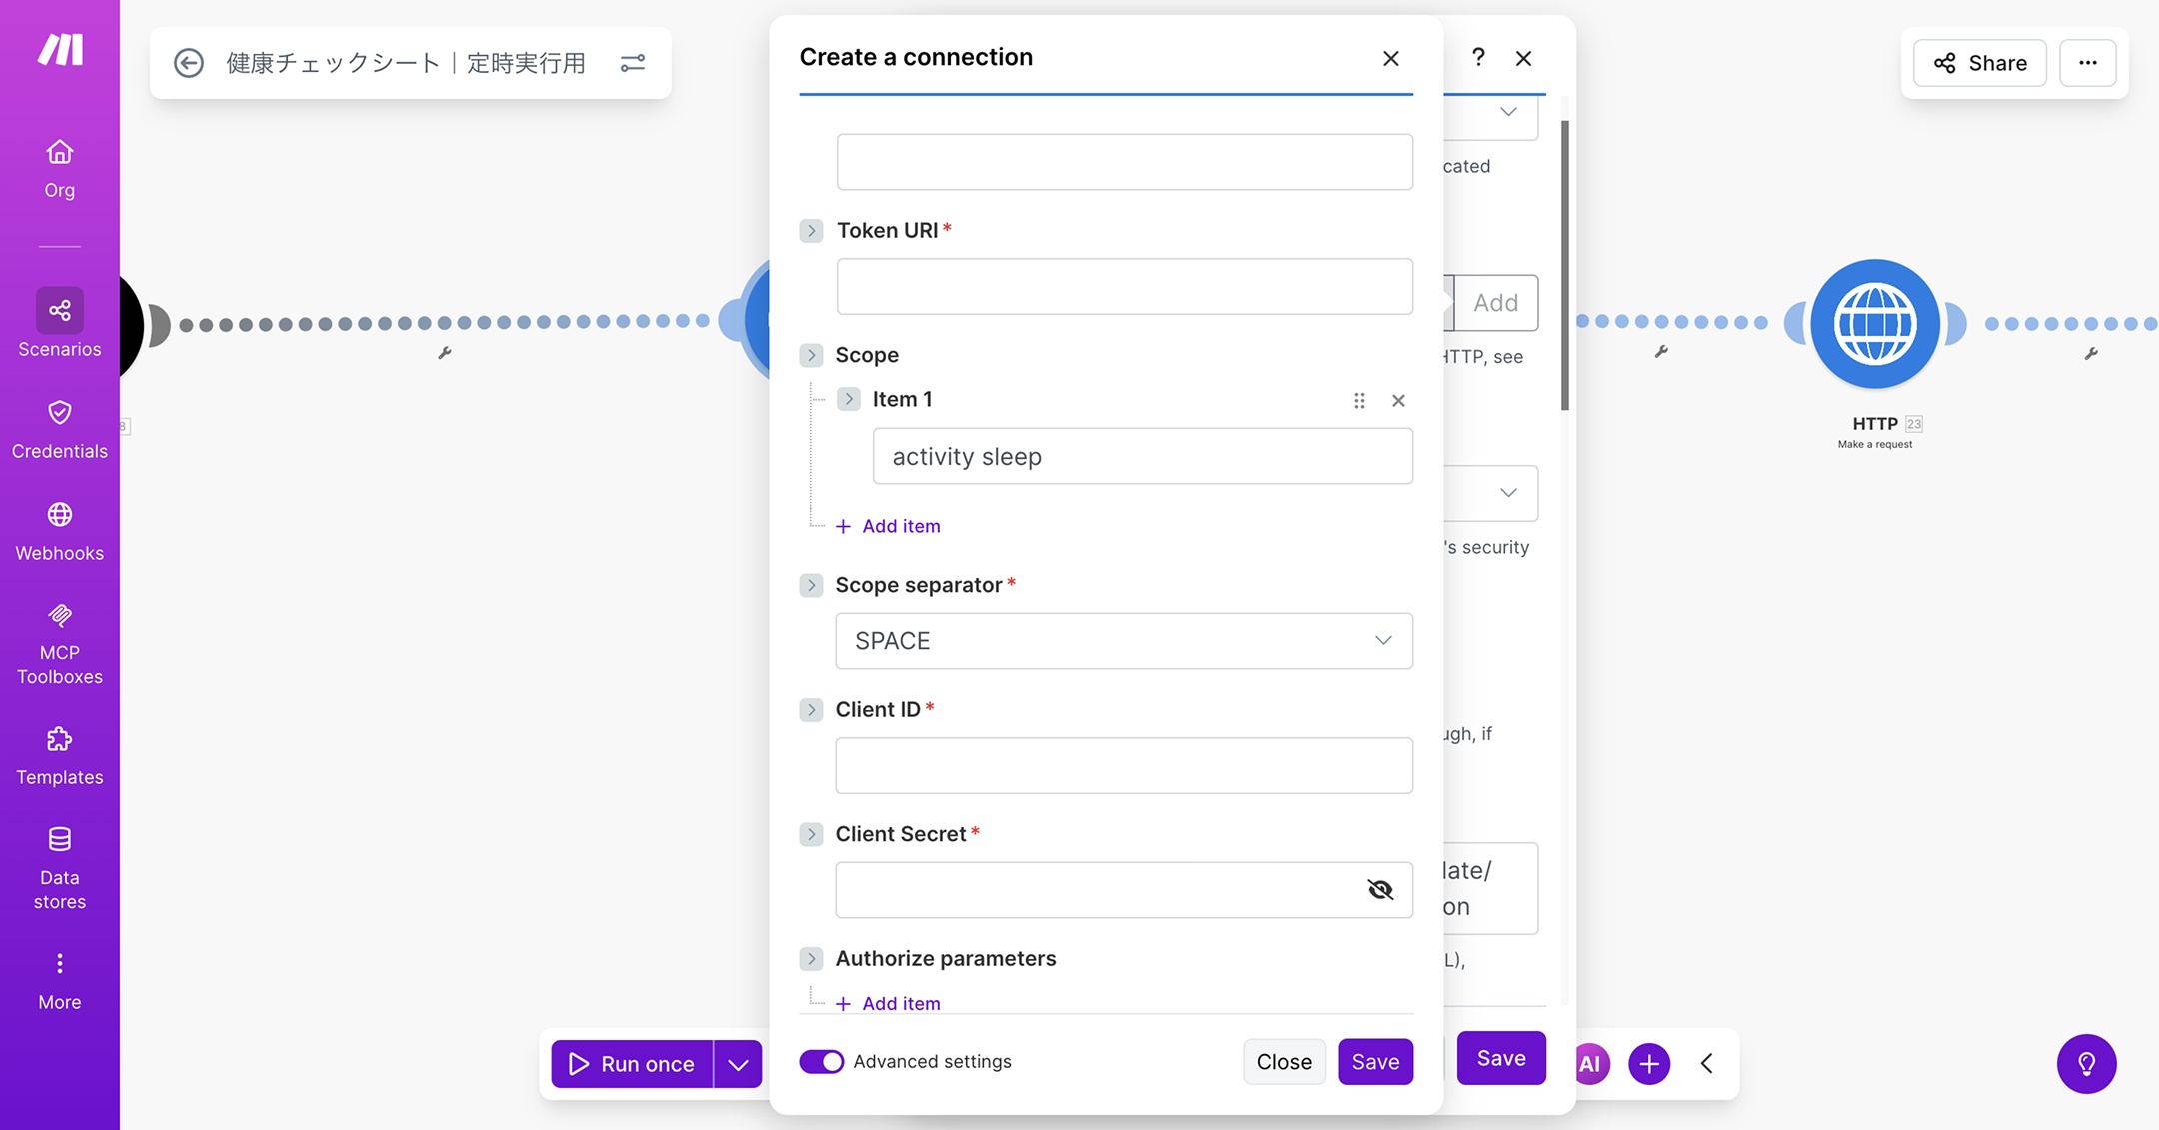Toggle the Advanced settings switch off

tap(822, 1061)
